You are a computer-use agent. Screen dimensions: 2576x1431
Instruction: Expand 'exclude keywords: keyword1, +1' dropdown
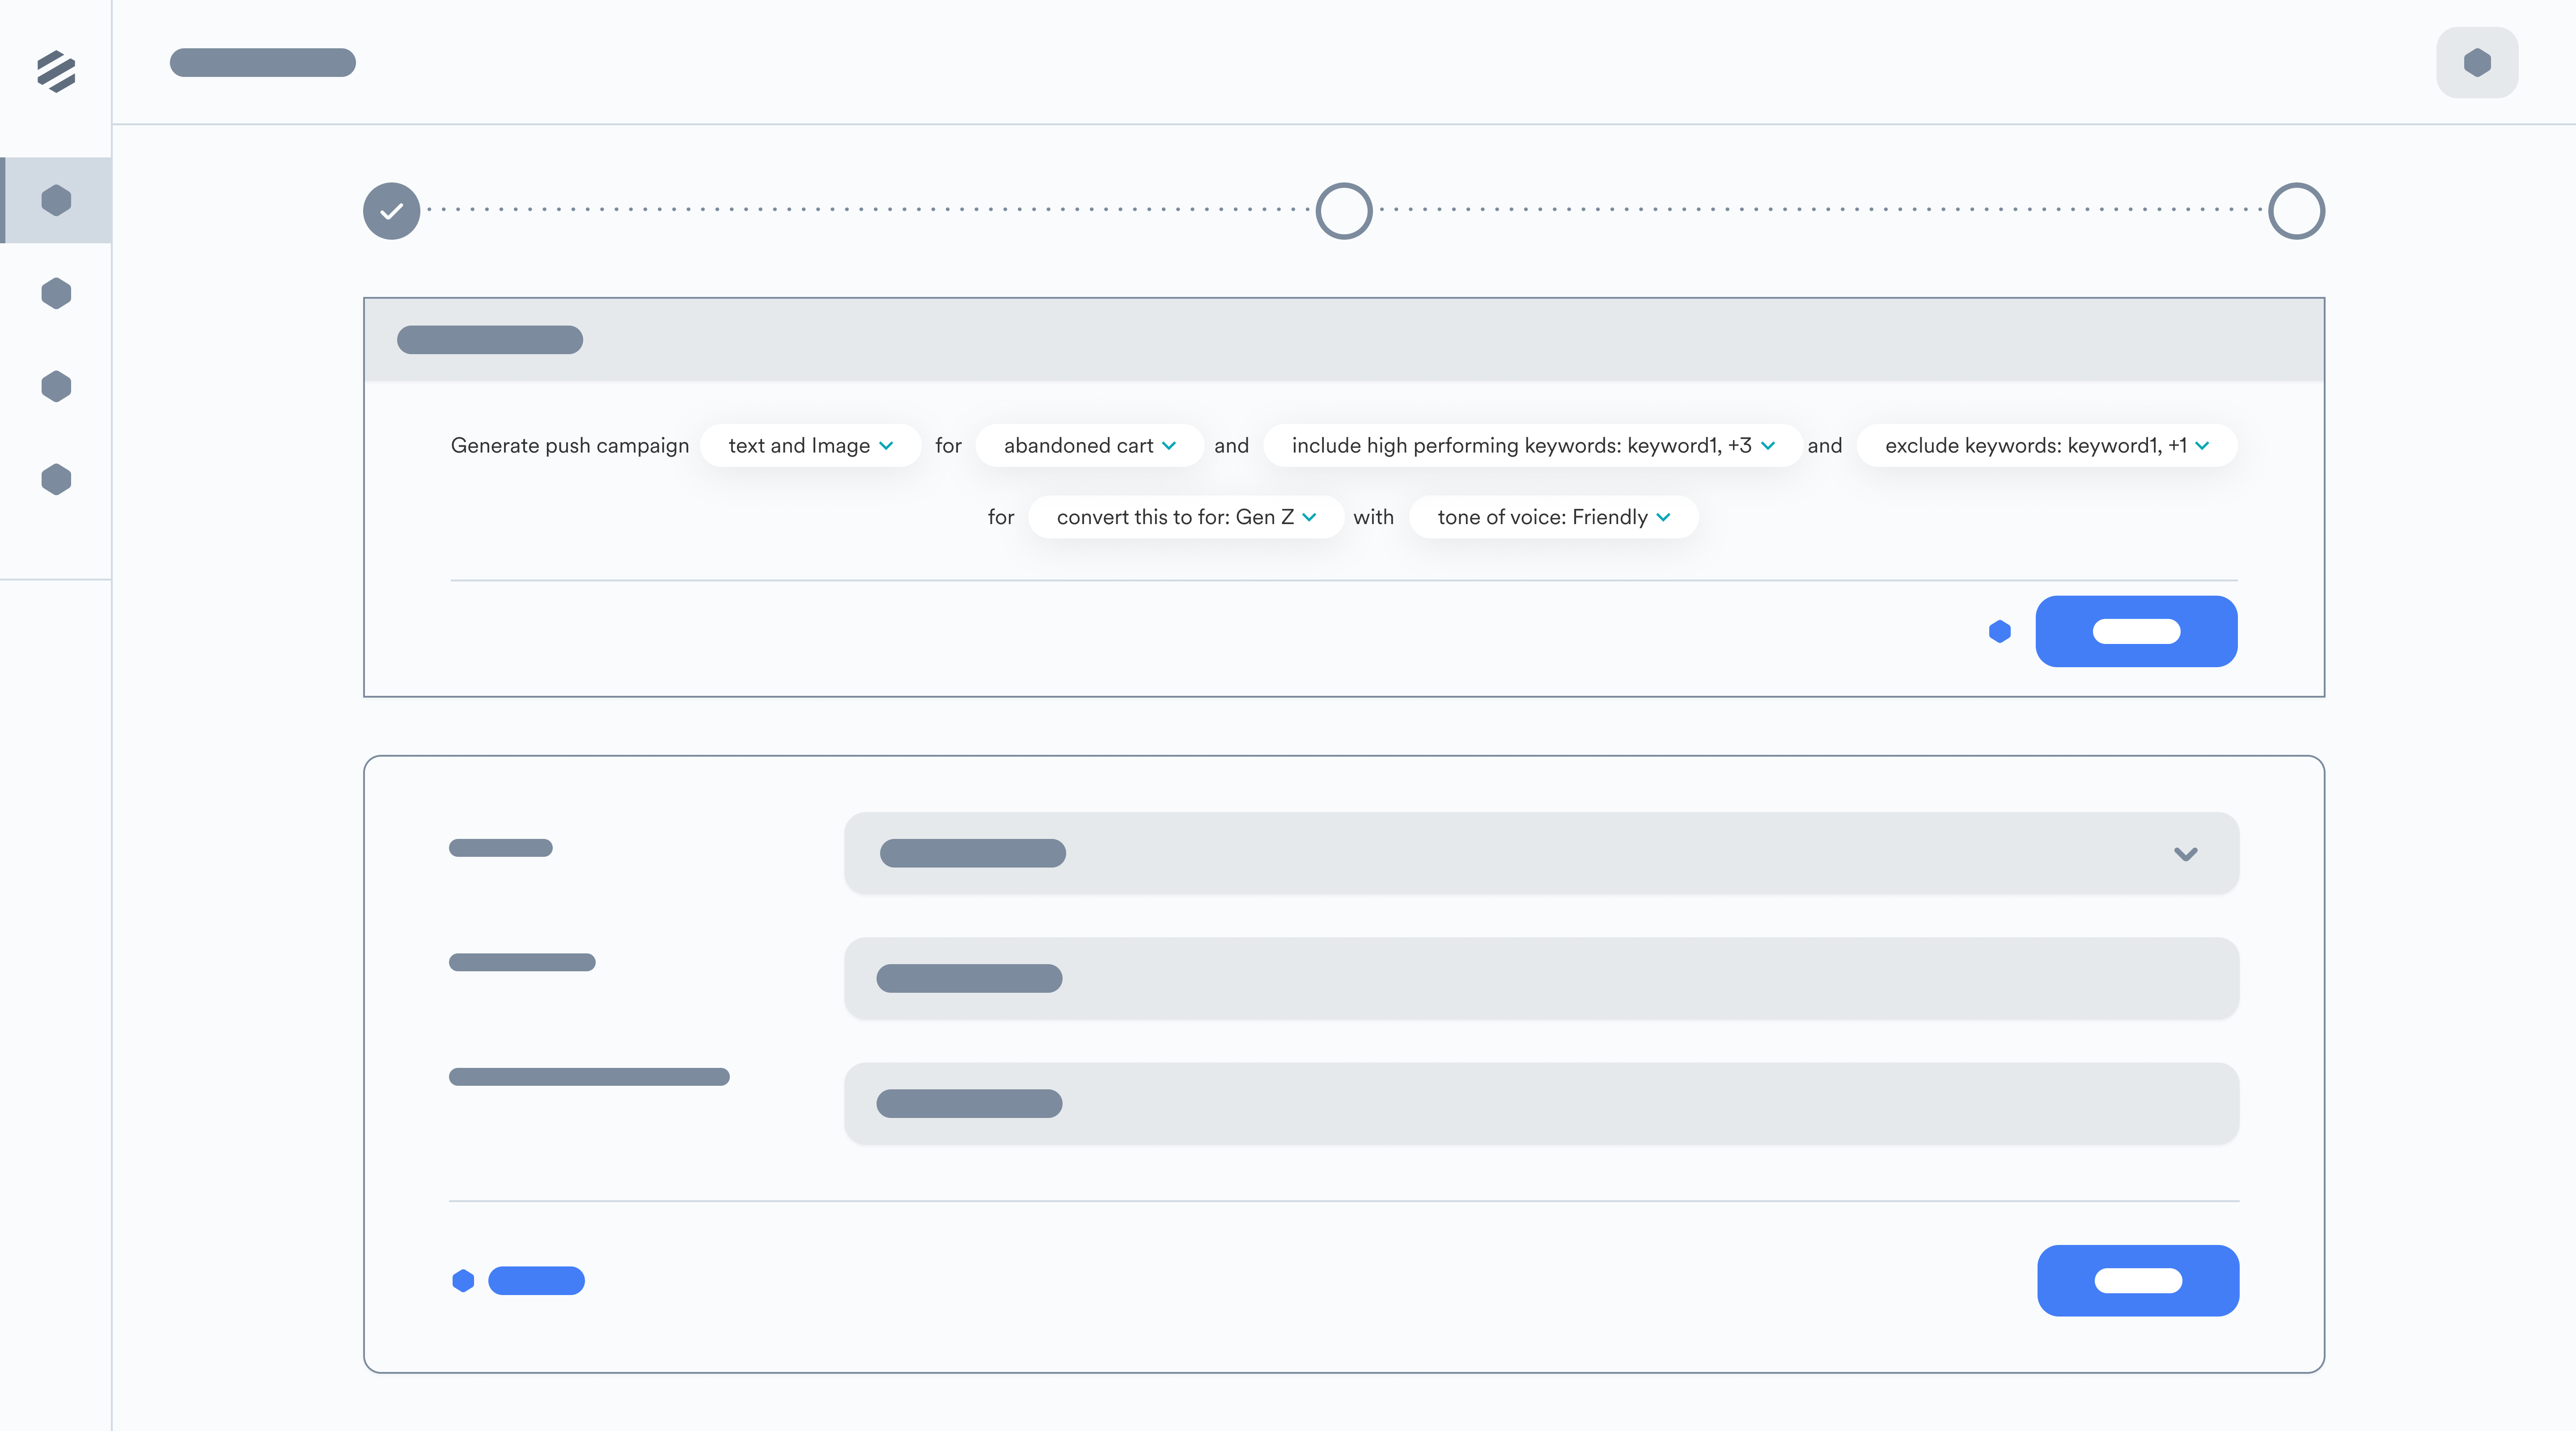coord(2046,445)
